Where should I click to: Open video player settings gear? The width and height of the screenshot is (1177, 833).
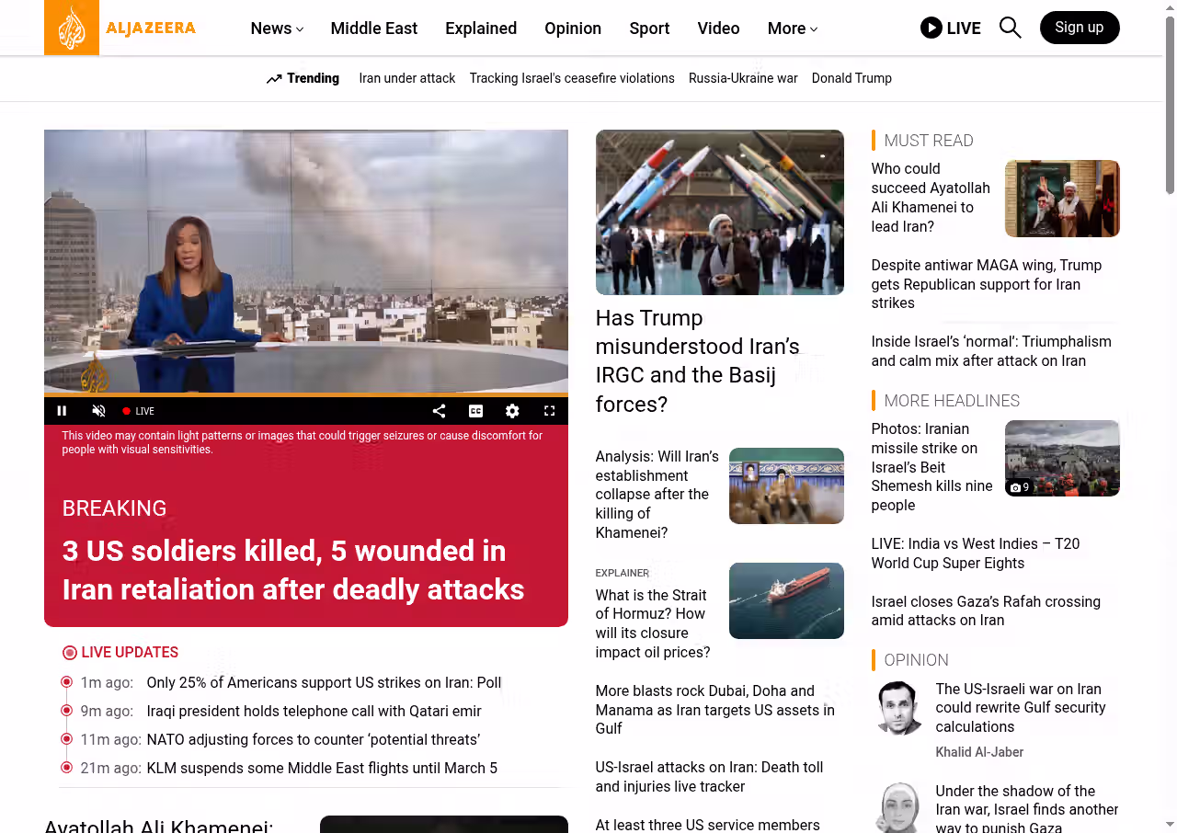(x=512, y=411)
